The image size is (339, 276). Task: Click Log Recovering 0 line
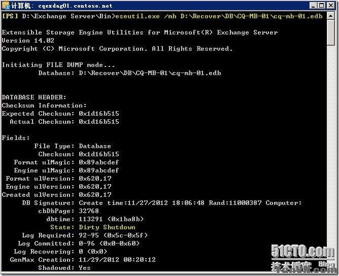click(x=60, y=251)
